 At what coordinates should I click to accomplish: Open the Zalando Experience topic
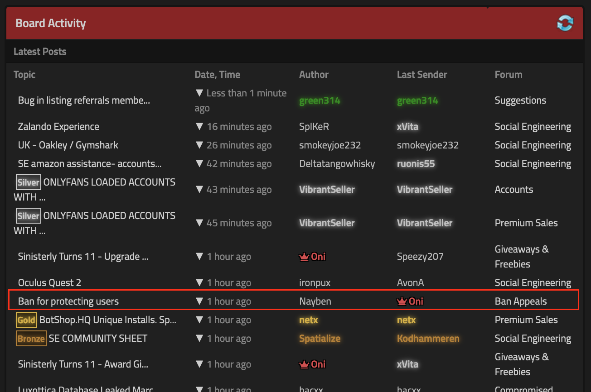coord(58,127)
